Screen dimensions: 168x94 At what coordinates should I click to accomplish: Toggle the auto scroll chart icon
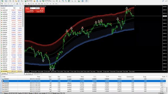tap(72, 1)
